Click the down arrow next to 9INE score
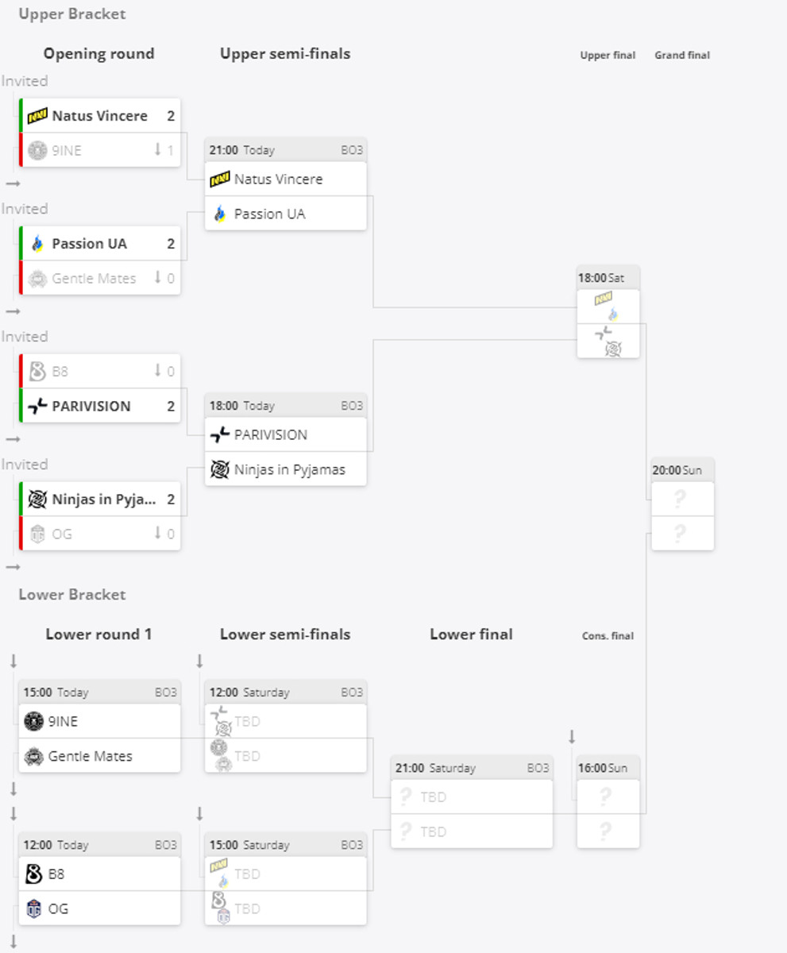787x953 pixels. click(157, 149)
